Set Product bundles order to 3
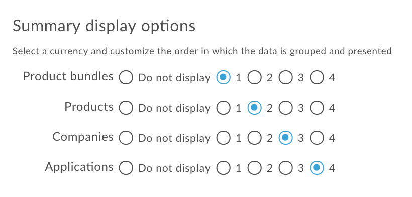Image resolution: width=412 pixels, height=197 pixels. pyautogui.click(x=285, y=78)
